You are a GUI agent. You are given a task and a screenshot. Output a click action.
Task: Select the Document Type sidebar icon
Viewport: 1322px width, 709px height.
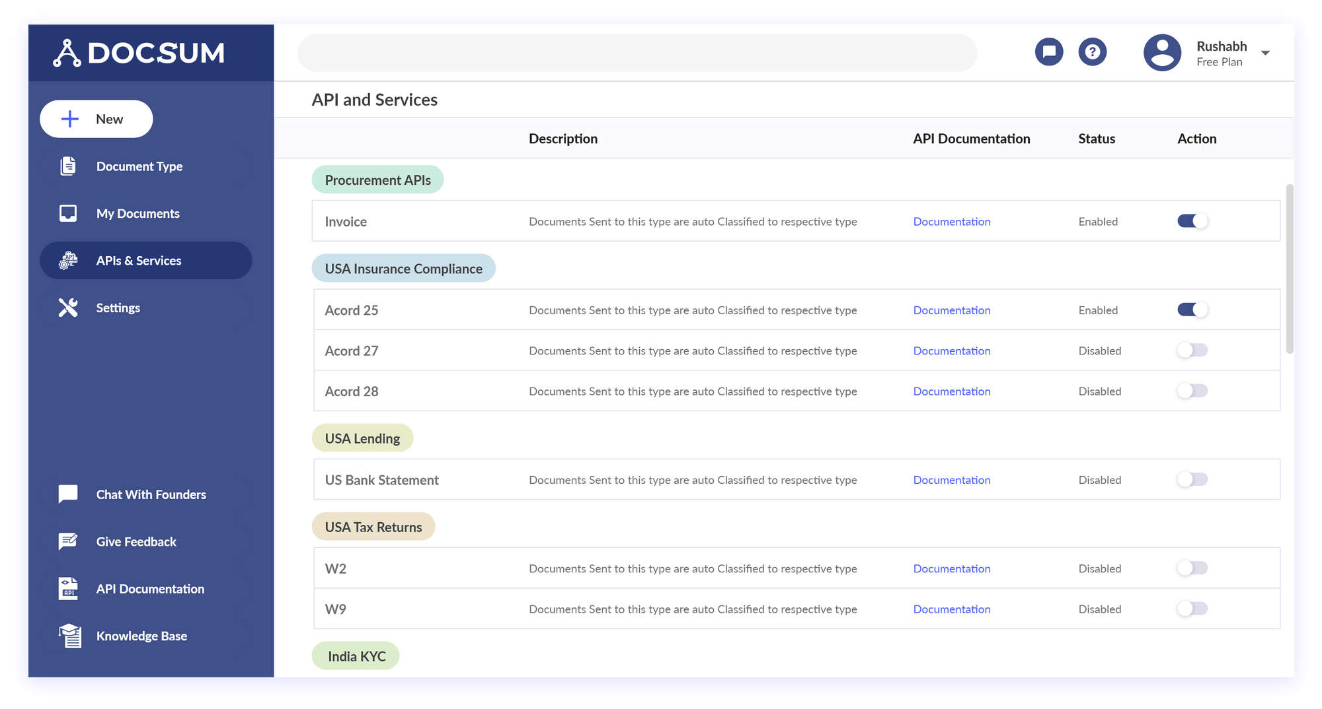(x=67, y=166)
